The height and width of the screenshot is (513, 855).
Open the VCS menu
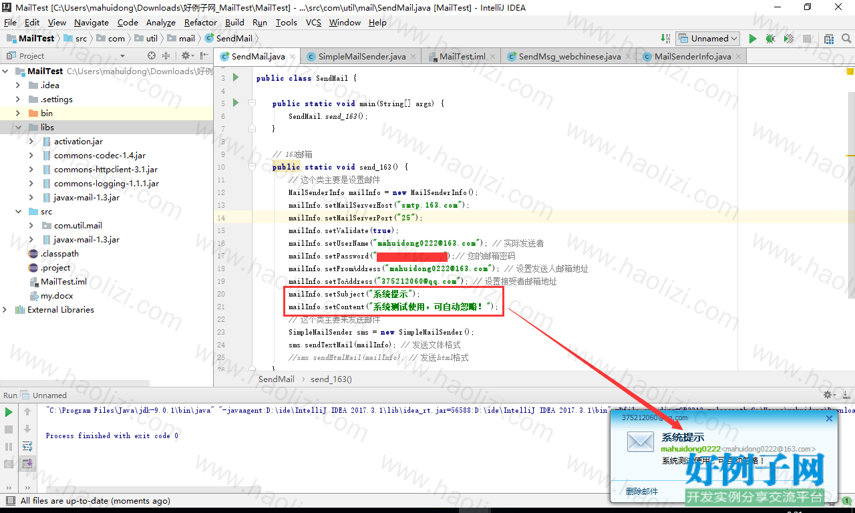(313, 22)
